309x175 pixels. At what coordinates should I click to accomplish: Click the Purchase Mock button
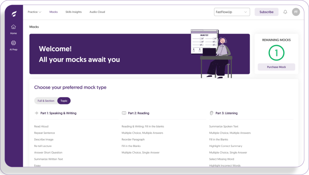click(x=277, y=67)
